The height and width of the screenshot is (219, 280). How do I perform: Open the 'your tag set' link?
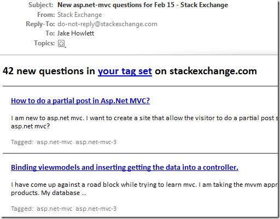coord(125,71)
